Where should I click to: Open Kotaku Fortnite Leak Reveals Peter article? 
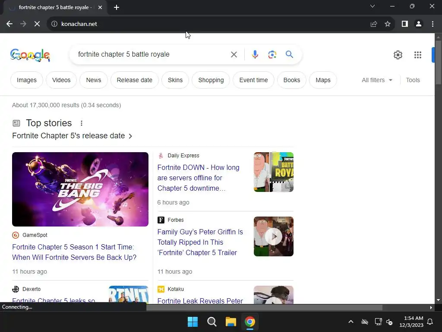point(200,301)
